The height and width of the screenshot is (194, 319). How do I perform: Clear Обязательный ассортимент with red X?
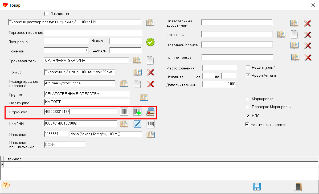click(307, 23)
